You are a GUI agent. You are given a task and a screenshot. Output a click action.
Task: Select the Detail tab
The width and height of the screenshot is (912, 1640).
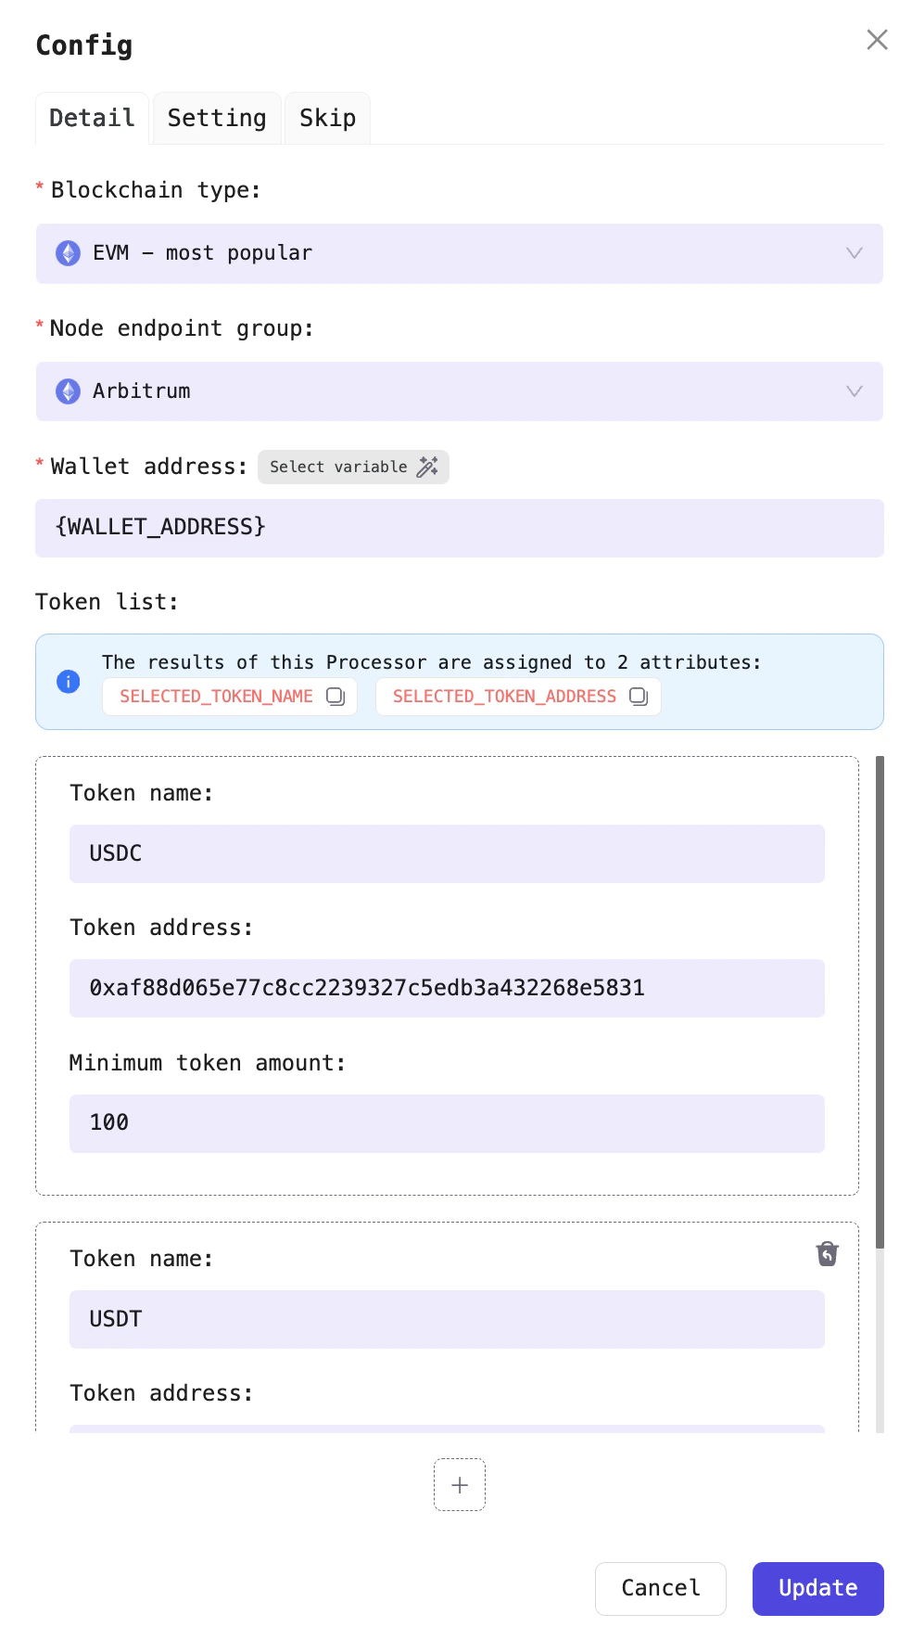point(91,118)
